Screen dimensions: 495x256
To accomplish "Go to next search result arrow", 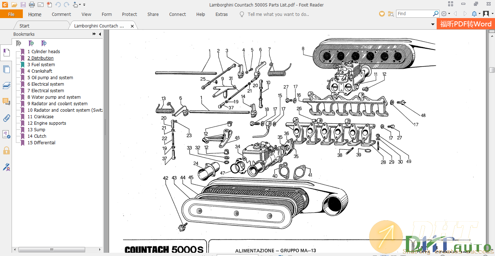I will 465,14.
